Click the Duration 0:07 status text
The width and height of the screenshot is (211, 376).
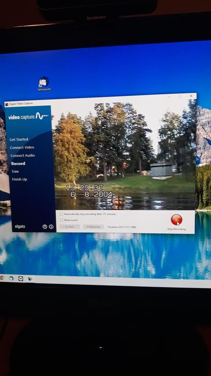(122, 227)
